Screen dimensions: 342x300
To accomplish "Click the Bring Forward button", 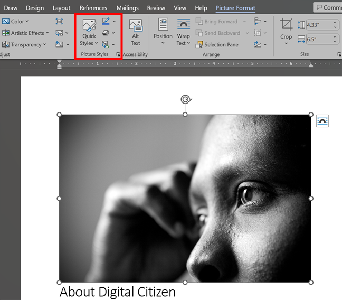I will [216, 22].
